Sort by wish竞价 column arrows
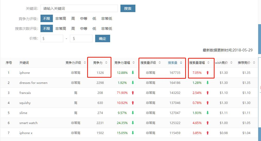Image resolution: width=261 pixels, height=141 pixels. click(231, 63)
